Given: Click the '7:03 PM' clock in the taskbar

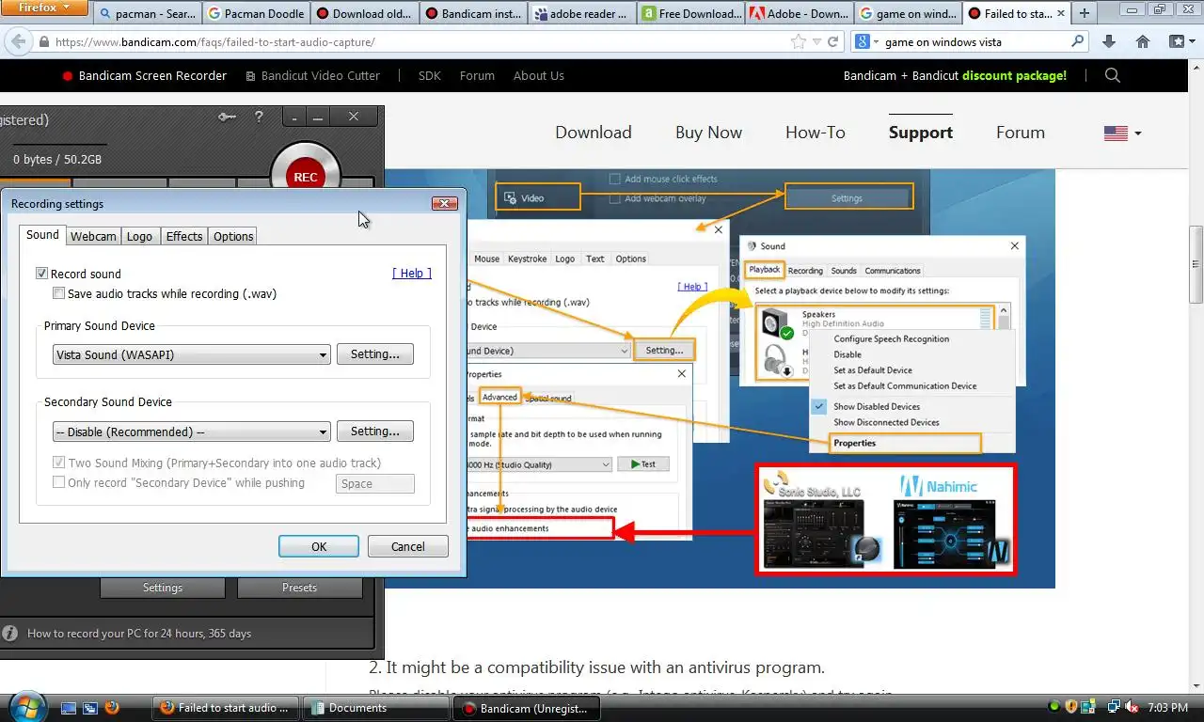Looking at the screenshot, I should click(x=1168, y=707).
